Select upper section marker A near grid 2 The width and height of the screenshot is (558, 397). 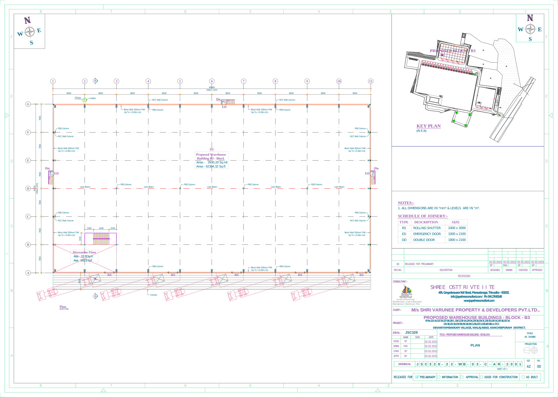(95, 81)
